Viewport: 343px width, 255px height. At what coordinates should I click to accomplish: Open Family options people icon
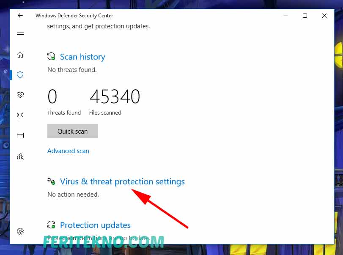20,156
